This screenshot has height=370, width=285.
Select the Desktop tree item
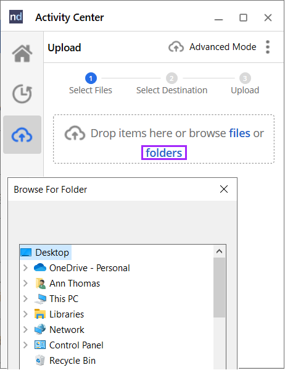(x=46, y=252)
